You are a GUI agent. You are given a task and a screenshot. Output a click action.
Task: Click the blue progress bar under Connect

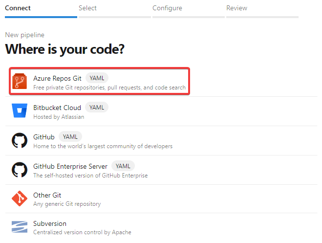[x=41, y=17]
